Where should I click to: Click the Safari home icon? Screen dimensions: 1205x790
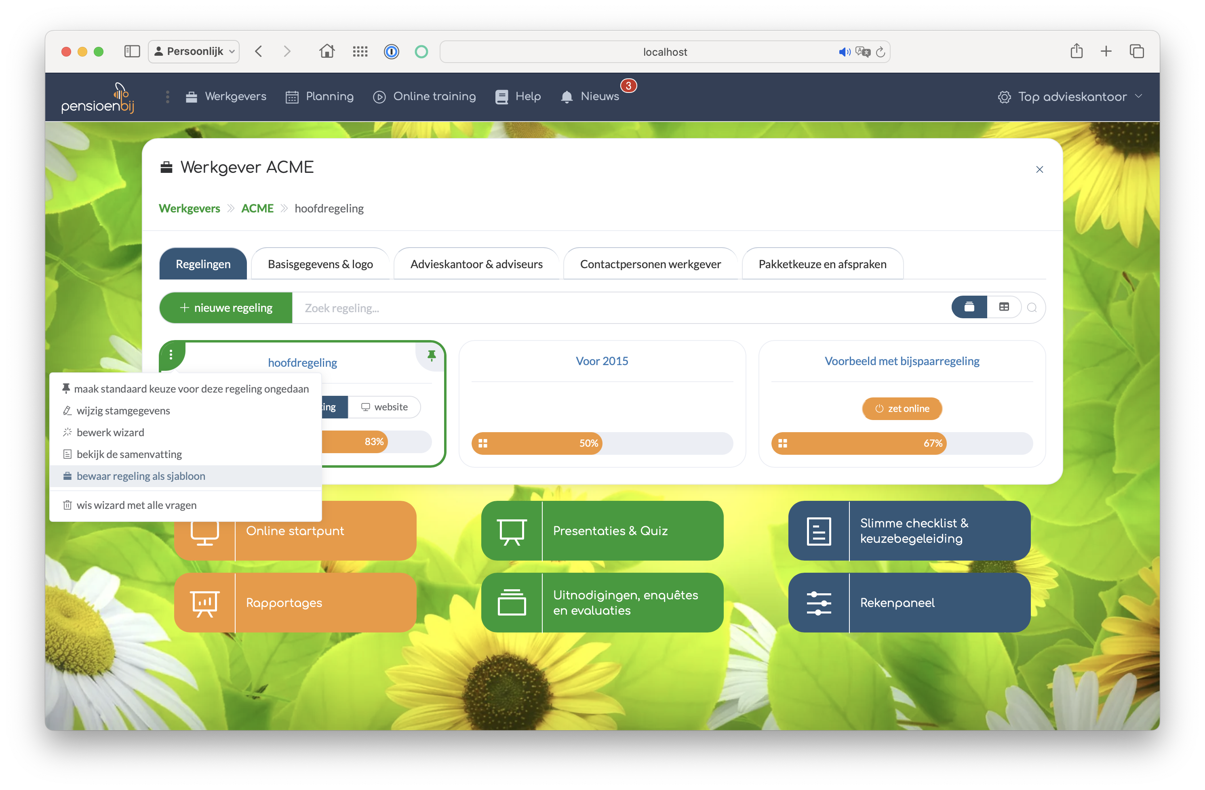[327, 51]
